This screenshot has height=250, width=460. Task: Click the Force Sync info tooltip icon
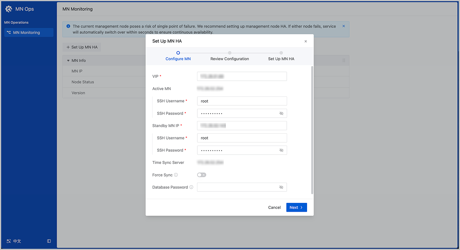(x=176, y=175)
